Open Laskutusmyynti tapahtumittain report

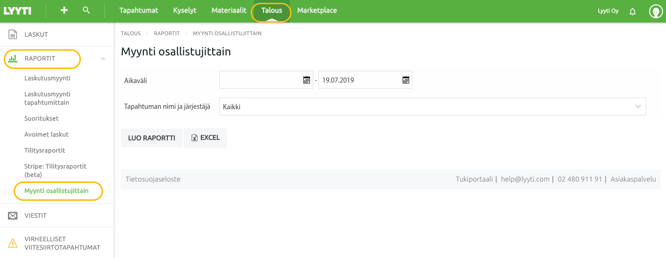(x=48, y=98)
